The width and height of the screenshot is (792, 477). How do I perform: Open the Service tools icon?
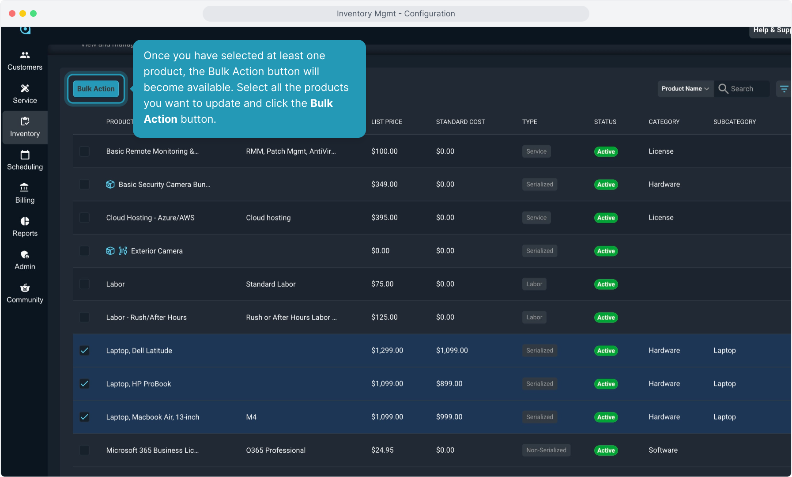coord(25,88)
